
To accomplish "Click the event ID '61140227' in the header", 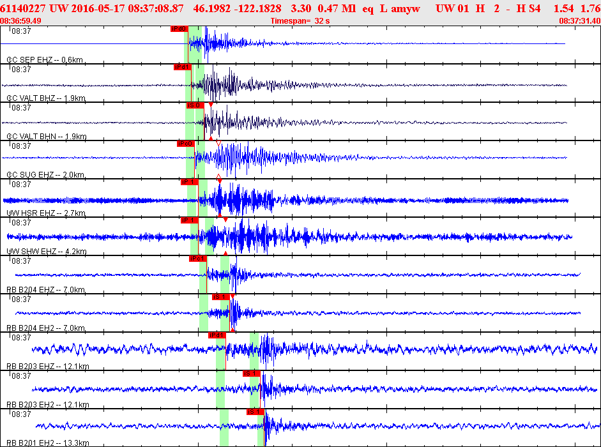I will pyautogui.click(x=22, y=8).
